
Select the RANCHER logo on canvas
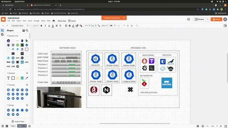[167, 83]
